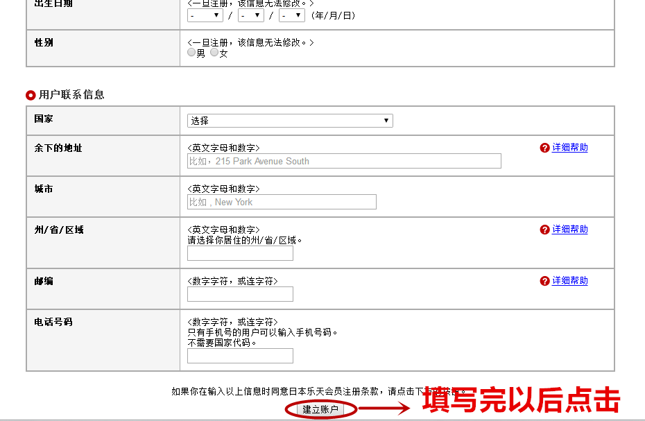
Task: Open the birth month dropdown
Action: point(250,16)
